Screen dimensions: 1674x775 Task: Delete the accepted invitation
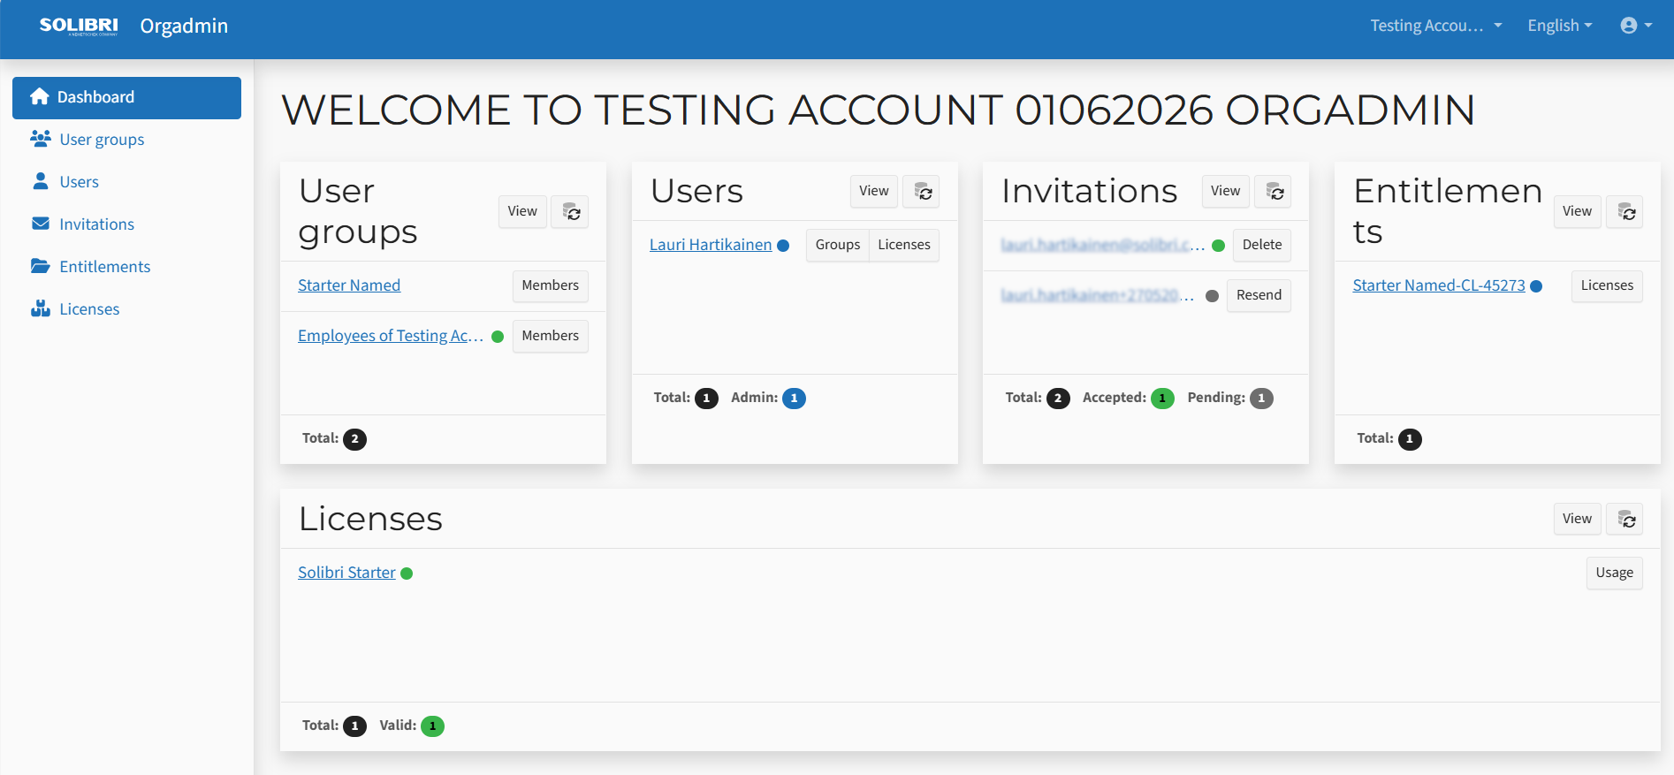1262,245
